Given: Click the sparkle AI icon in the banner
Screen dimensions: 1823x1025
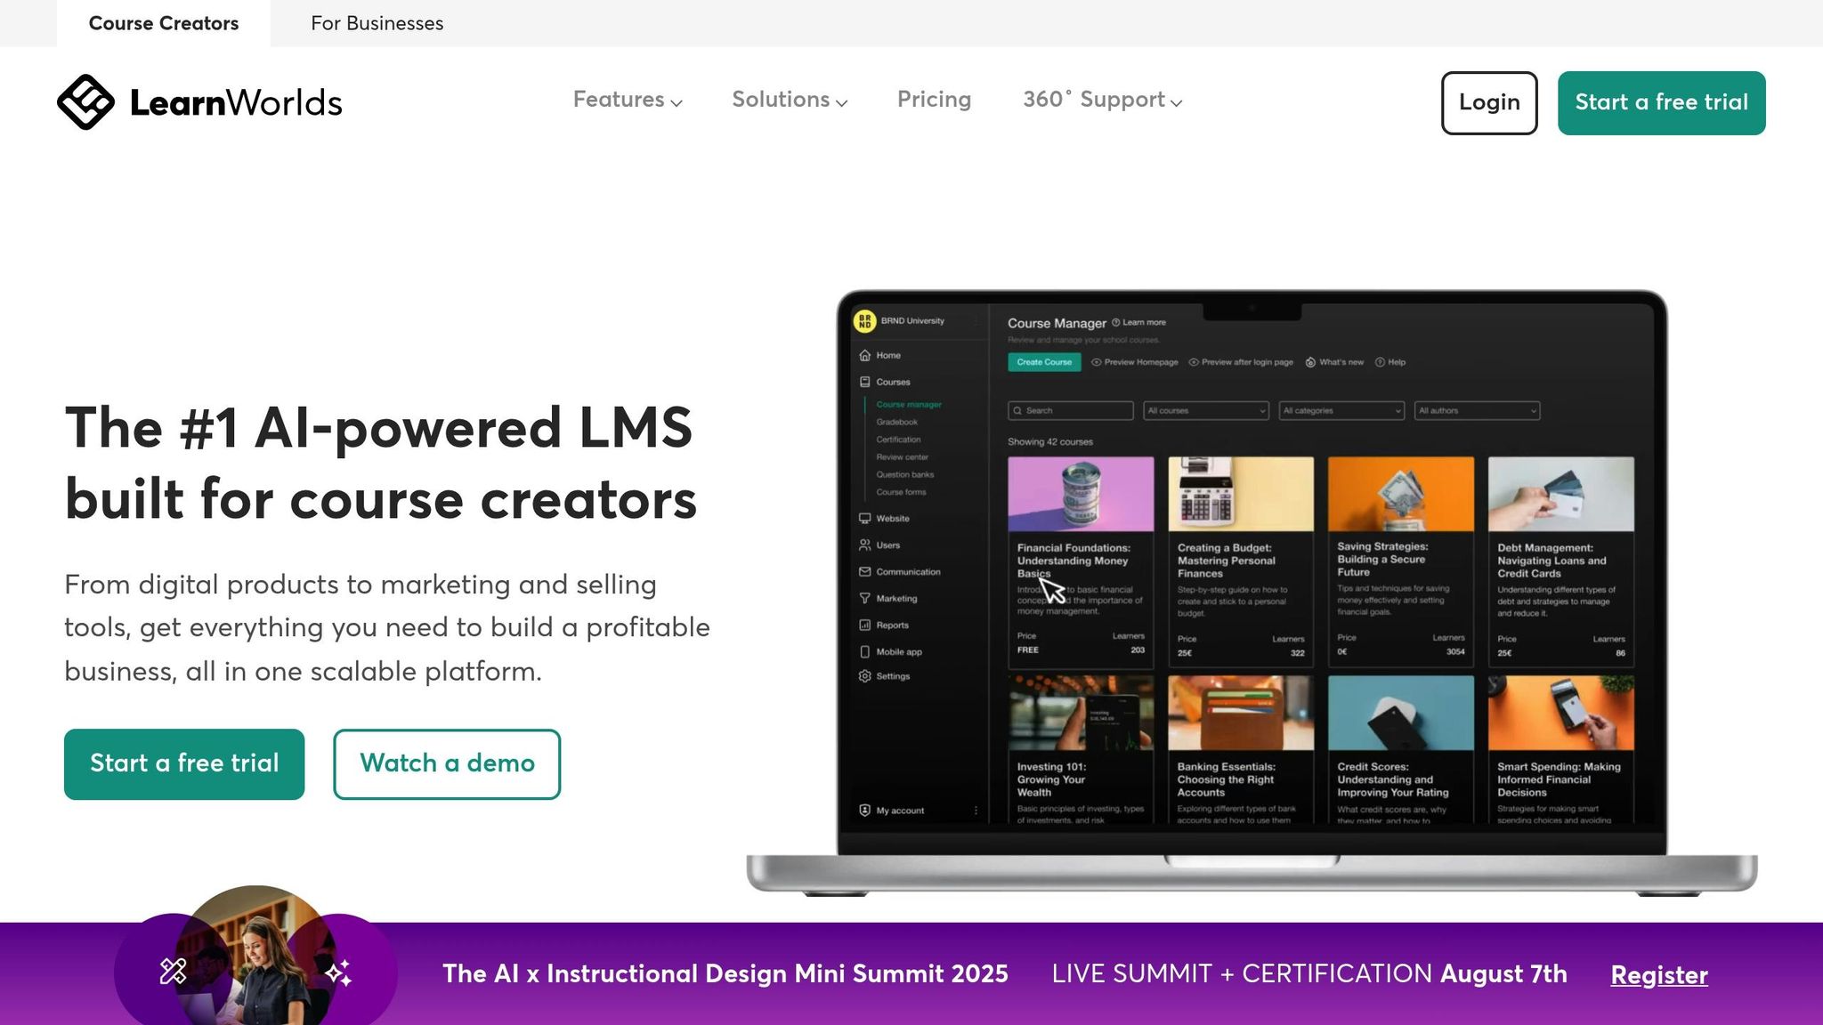Looking at the screenshot, I should point(338,973).
